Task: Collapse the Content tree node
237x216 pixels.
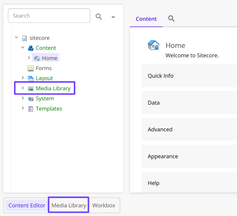Action: point(23,47)
